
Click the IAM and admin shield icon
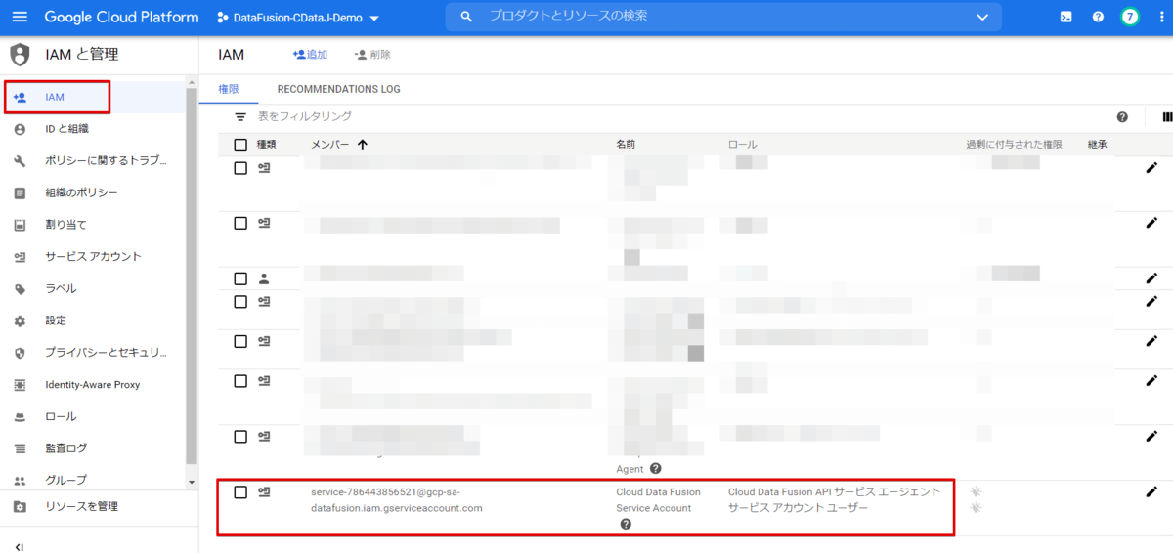[x=20, y=55]
